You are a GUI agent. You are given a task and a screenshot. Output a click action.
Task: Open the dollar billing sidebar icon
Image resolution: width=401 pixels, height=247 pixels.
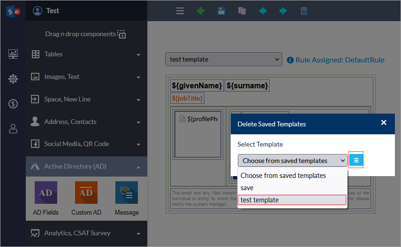(x=13, y=104)
